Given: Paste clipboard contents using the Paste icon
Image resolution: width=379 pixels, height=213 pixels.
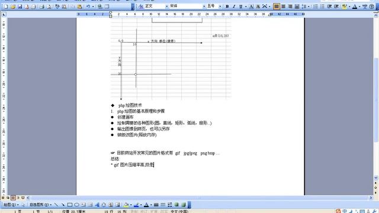Looking at the screenshot, I should pos(79,7).
